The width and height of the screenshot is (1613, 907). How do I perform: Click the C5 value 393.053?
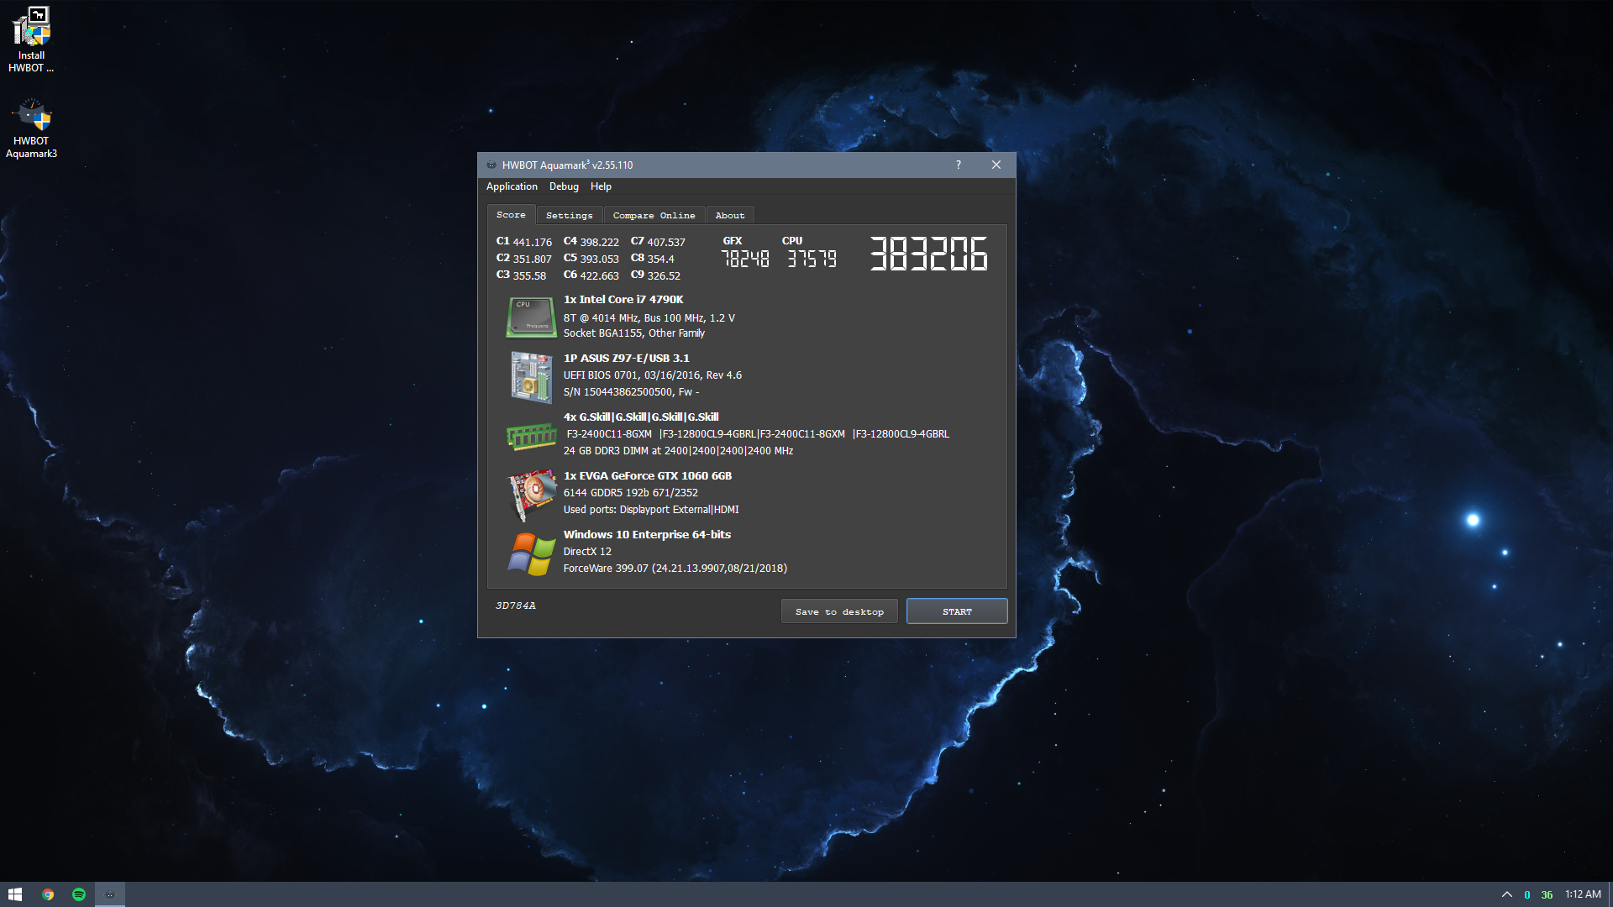[599, 259]
